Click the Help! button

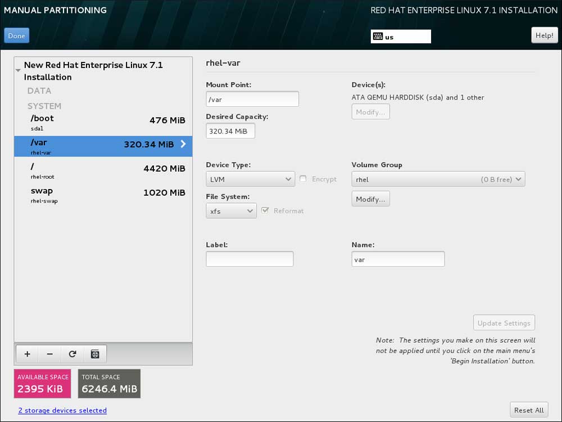(x=544, y=35)
